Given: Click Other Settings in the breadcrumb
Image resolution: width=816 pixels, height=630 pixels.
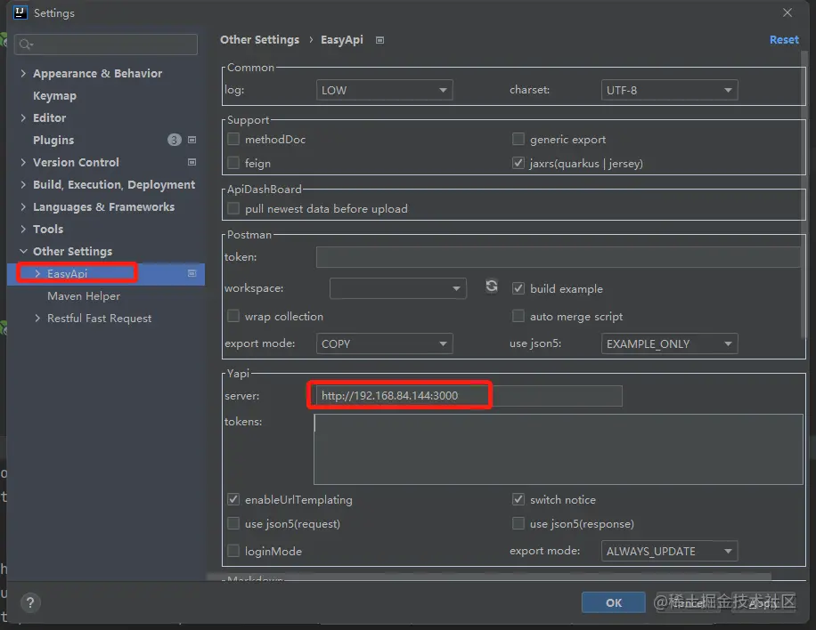Looking at the screenshot, I should (260, 40).
